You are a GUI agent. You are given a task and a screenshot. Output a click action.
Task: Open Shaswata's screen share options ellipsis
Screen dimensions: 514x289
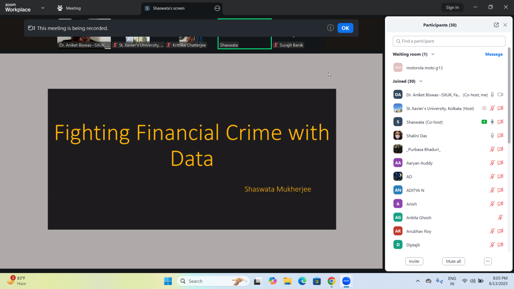217,8
